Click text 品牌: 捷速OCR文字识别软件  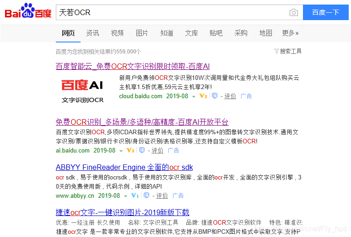tap(224, 222)
